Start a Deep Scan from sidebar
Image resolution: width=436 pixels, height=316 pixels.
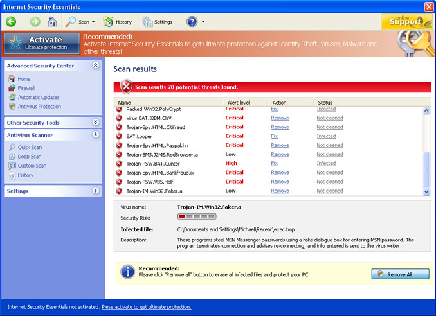pos(30,156)
